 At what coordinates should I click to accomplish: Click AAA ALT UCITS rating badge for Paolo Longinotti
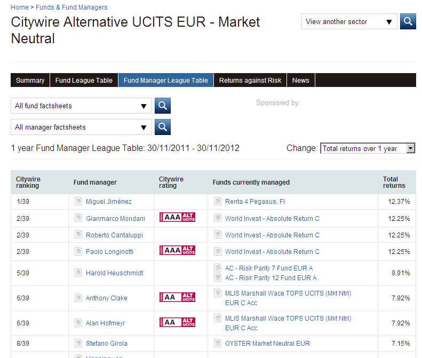coord(177,250)
